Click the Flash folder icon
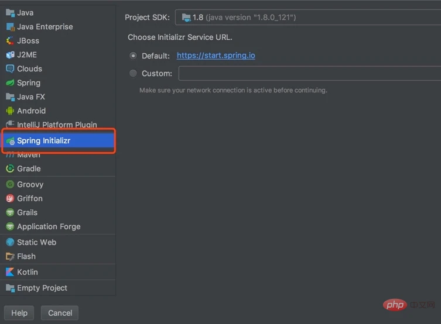The height and width of the screenshot is (324, 441). pyautogui.click(x=10, y=256)
